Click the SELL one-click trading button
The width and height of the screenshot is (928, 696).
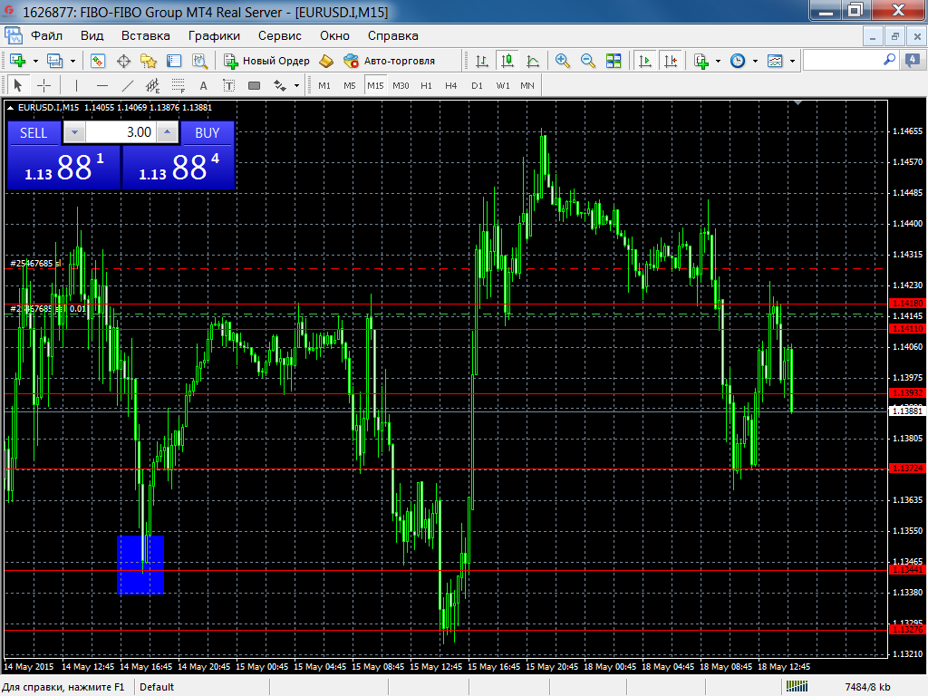click(x=34, y=133)
